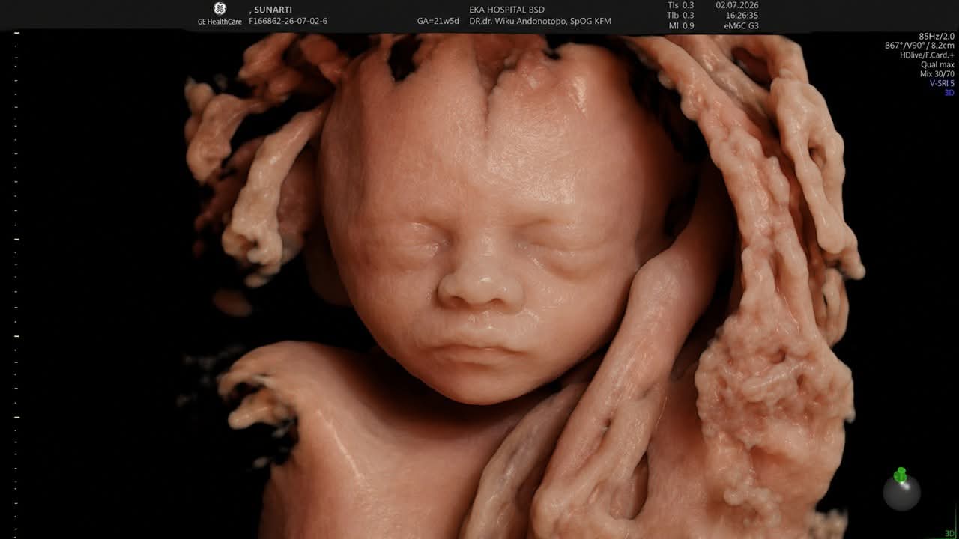Image resolution: width=959 pixels, height=539 pixels.
Task: Click the 3D label at bottom corner
Action: click(x=949, y=533)
